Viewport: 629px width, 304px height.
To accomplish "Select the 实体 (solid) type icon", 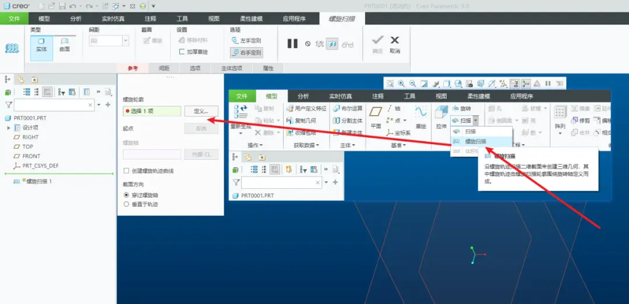I will (x=42, y=45).
